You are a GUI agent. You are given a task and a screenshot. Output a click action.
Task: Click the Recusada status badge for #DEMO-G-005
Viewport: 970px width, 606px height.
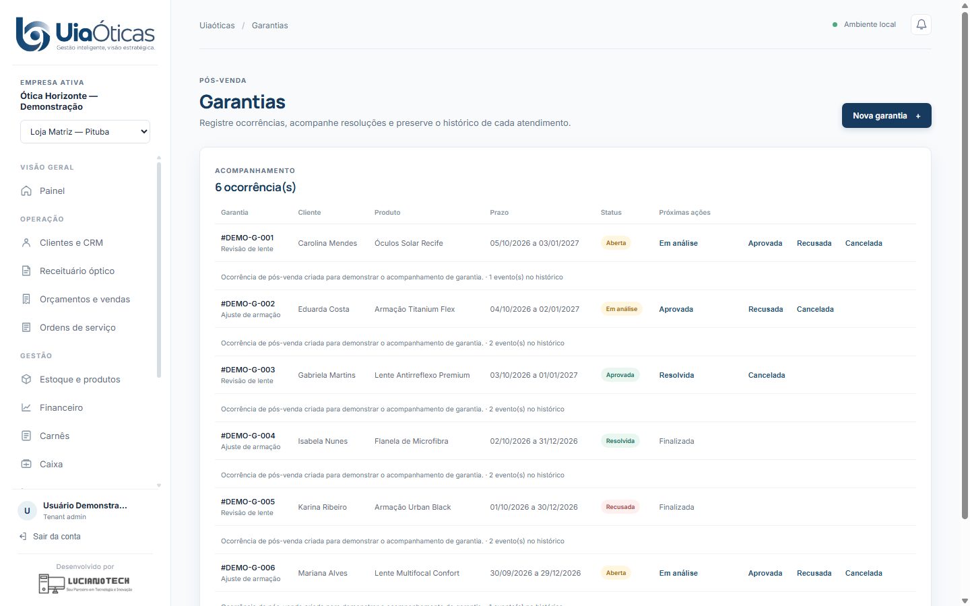pyautogui.click(x=620, y=507)
